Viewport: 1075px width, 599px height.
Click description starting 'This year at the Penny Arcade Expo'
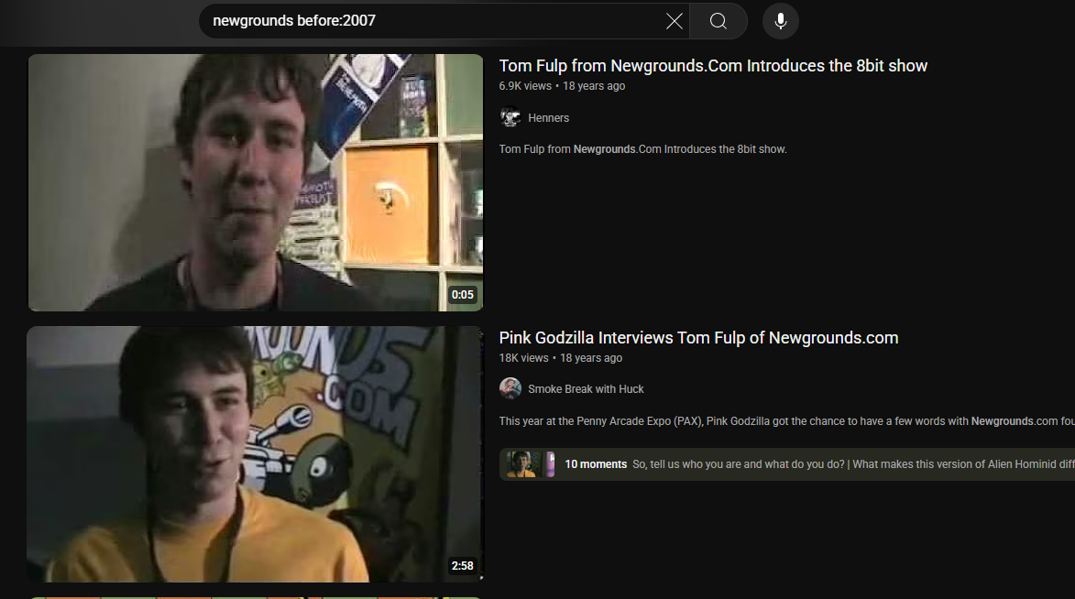click(x=787, y=421)
